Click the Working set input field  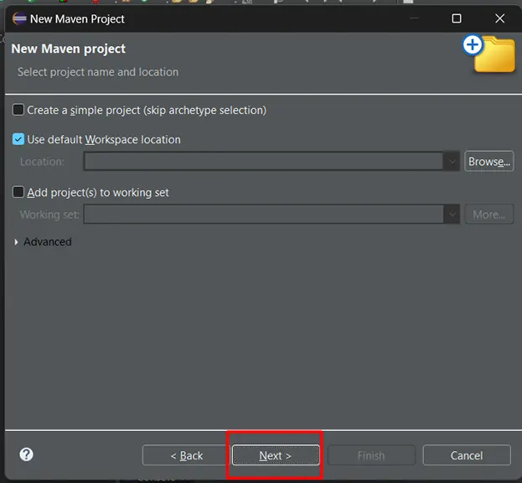[264, 214]
